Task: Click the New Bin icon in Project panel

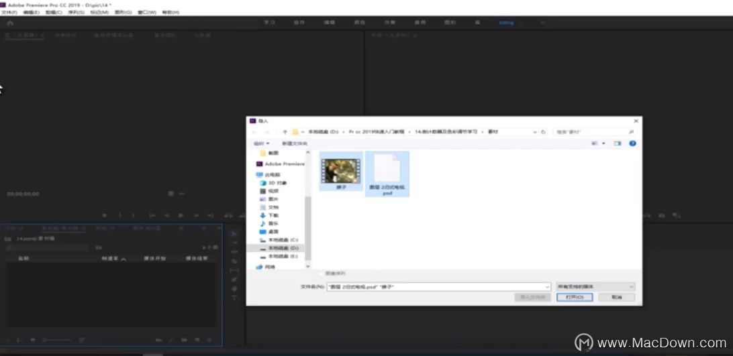Action: (x=184, y=340)
